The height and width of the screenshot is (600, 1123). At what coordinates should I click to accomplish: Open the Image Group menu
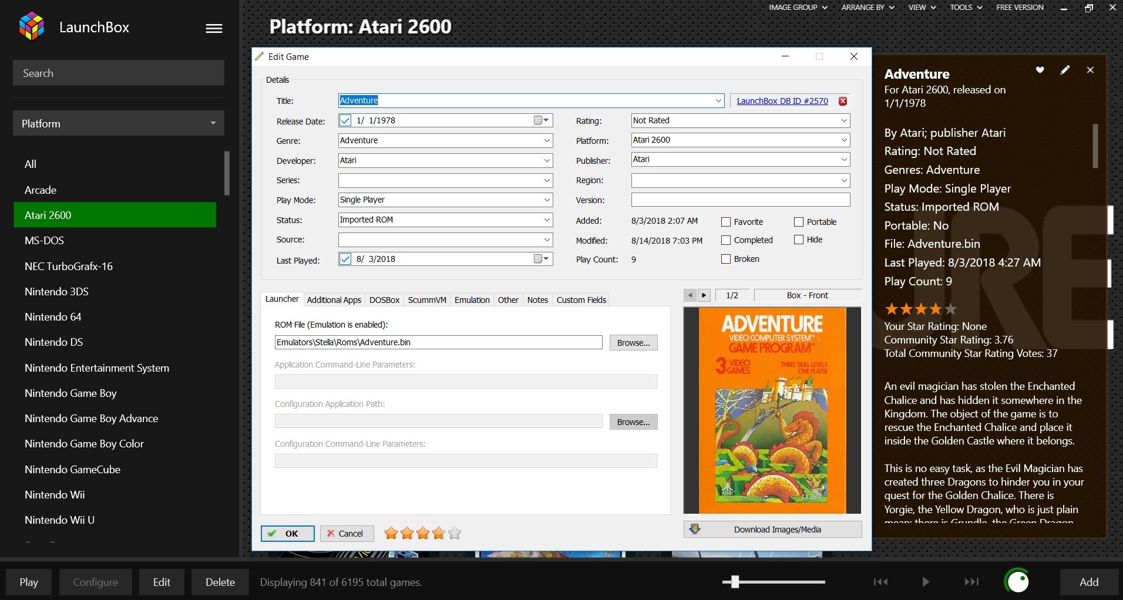click(x=798, y=7)
